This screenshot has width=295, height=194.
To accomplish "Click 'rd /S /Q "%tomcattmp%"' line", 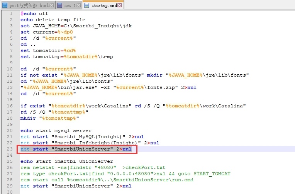I will [54, 112].
